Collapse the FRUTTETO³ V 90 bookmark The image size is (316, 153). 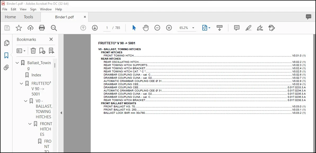pyautogui.click(x=21, y=84)
